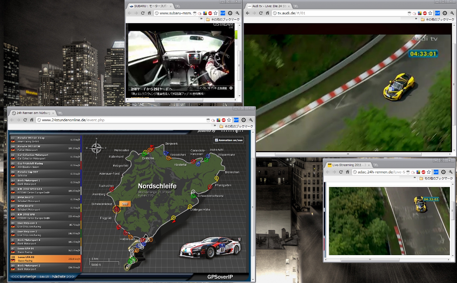
Task: Click the home icon in the Audi tv window
Action: (x=267, y=13)
